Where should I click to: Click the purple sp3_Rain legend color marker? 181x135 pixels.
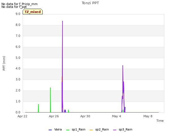coord(115,130)
